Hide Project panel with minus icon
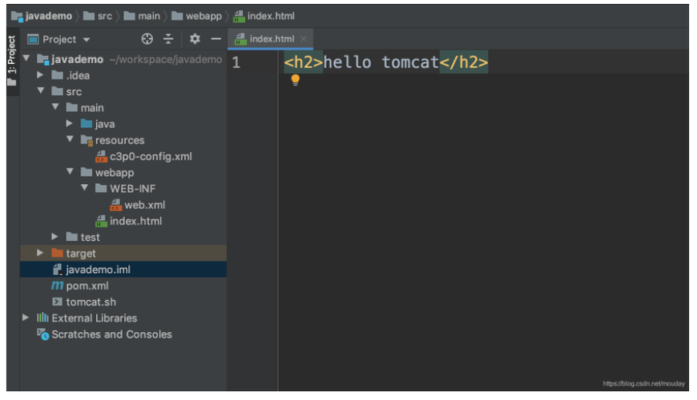Screen dimensions: 697x400 (216, 39)
